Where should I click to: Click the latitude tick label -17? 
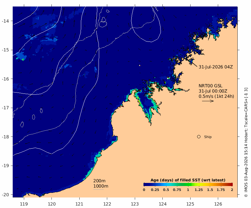[6, 108]
